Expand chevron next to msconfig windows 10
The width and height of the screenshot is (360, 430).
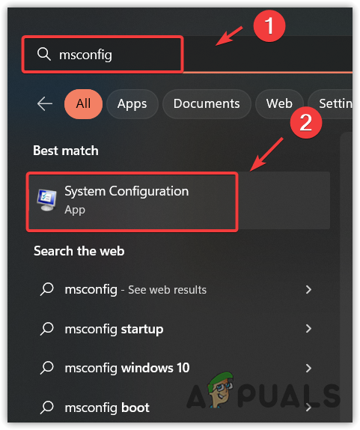point(308,368)
